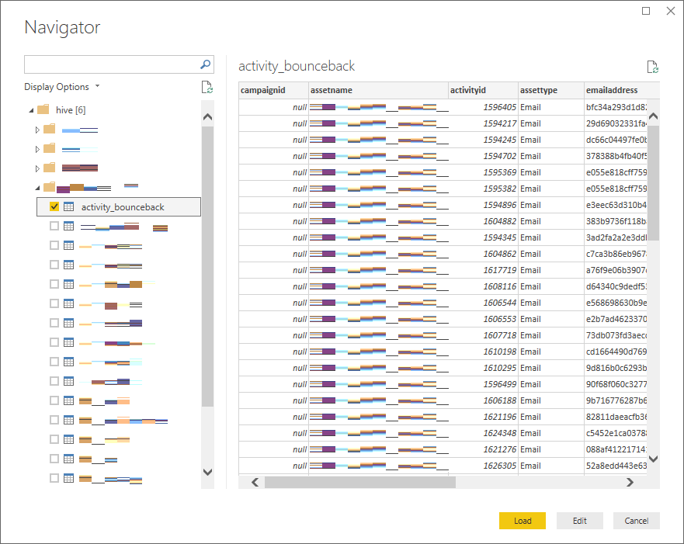The height and width of the screenshot is (544, 684).
Task: Collapse the hive [6] tree node
Action: pyautogui.click(x=31, y=110)
